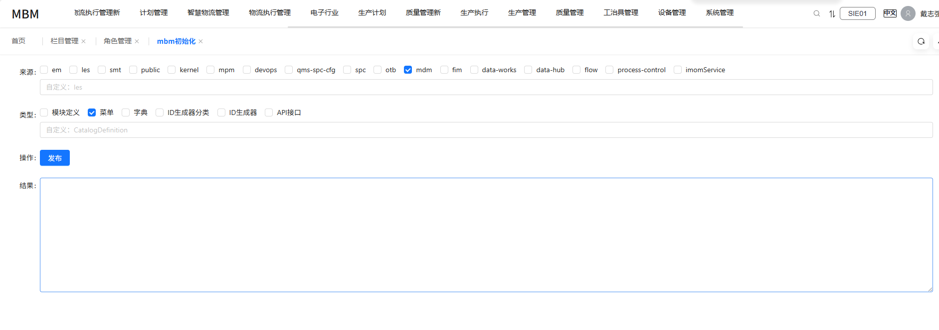The width and height of the screenshot is (939, 330).
Task: Click the up-down switch arrows icon
Action: tap(832, 13)
